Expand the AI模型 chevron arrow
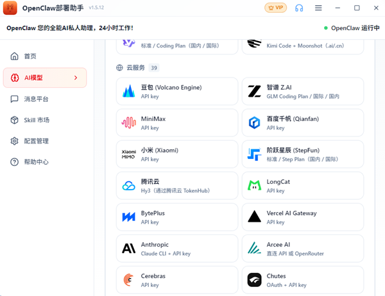The image size is (385, 296). click(x=76, y=78)
